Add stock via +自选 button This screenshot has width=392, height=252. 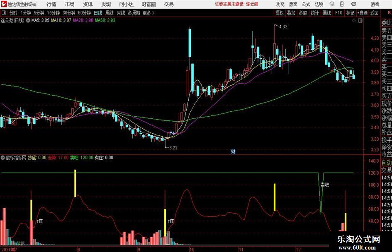click(362, 13)
